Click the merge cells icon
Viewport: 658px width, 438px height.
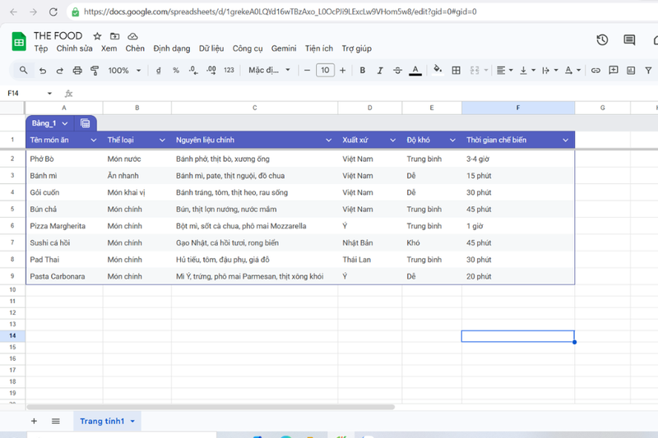coord(475,71)
